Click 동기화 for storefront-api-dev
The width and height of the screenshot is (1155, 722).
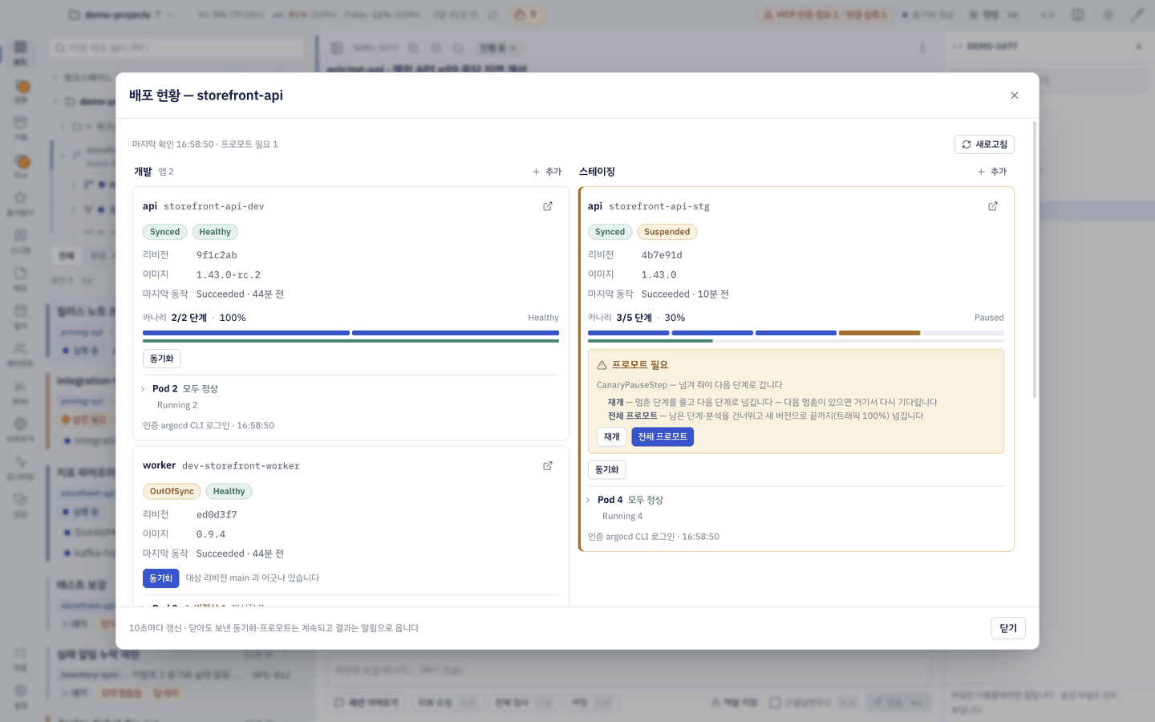[x=162, y=359]
